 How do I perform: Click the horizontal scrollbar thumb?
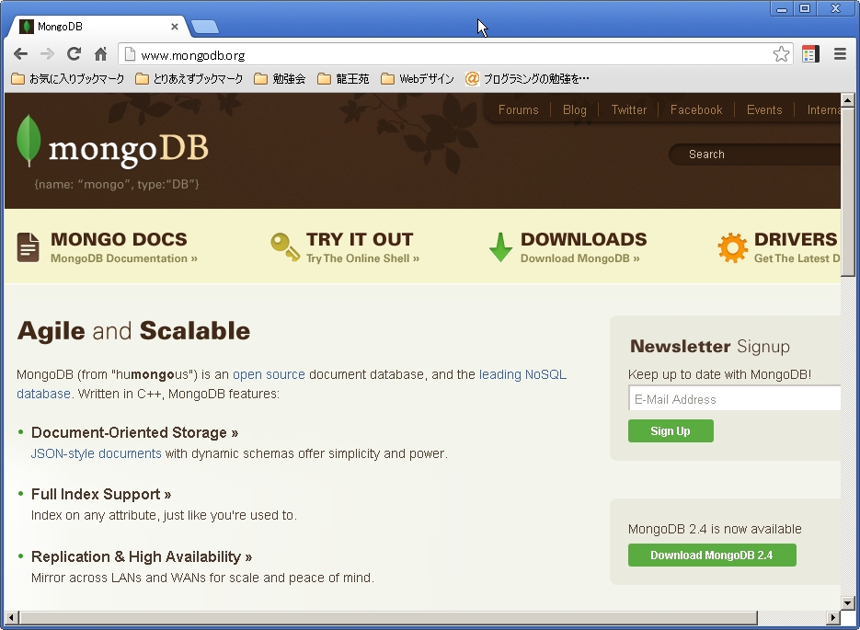[388, 618]
